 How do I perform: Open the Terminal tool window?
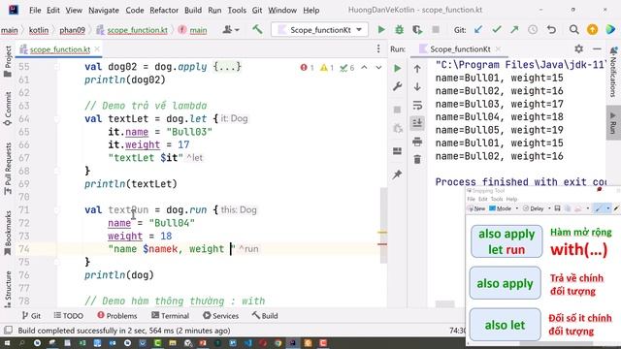(171, 316)
